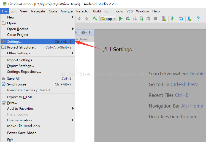
Task: Click the Attach debugger to process icon
Action: pyautogui.click(x=142, y=19)
